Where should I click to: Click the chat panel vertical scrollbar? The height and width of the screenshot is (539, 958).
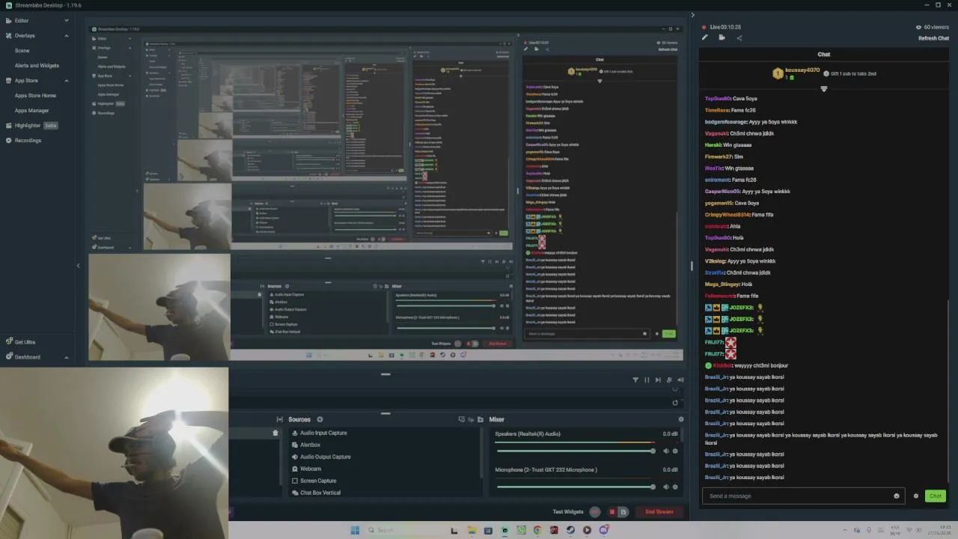pos(948,389)
